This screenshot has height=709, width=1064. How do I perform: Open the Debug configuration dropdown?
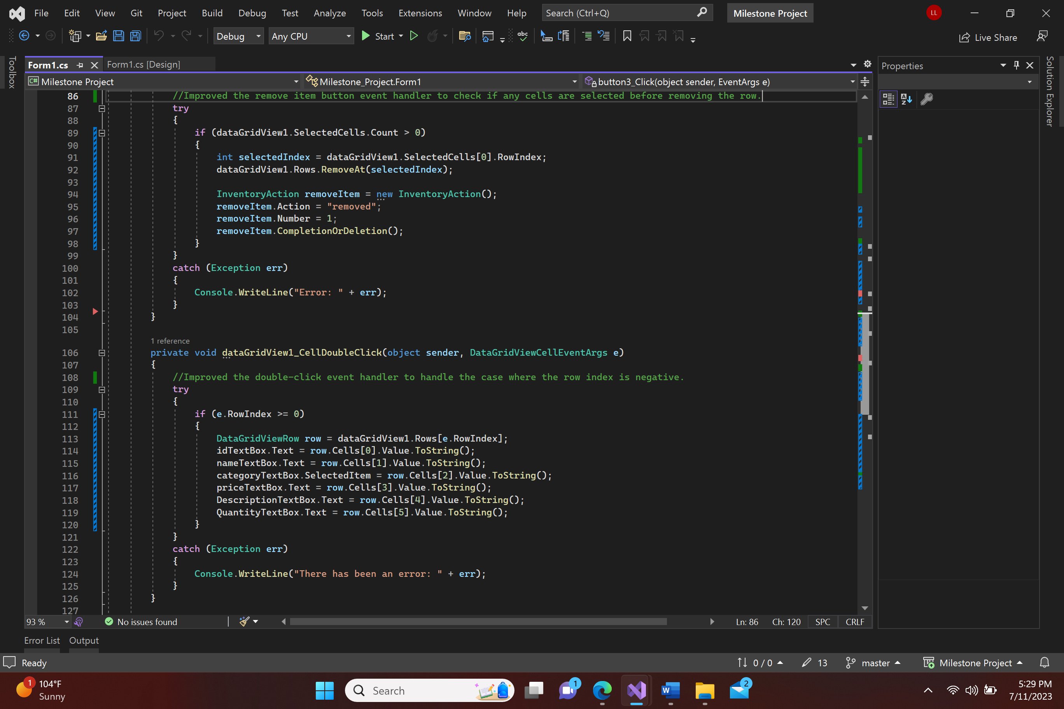coord(238,36)
